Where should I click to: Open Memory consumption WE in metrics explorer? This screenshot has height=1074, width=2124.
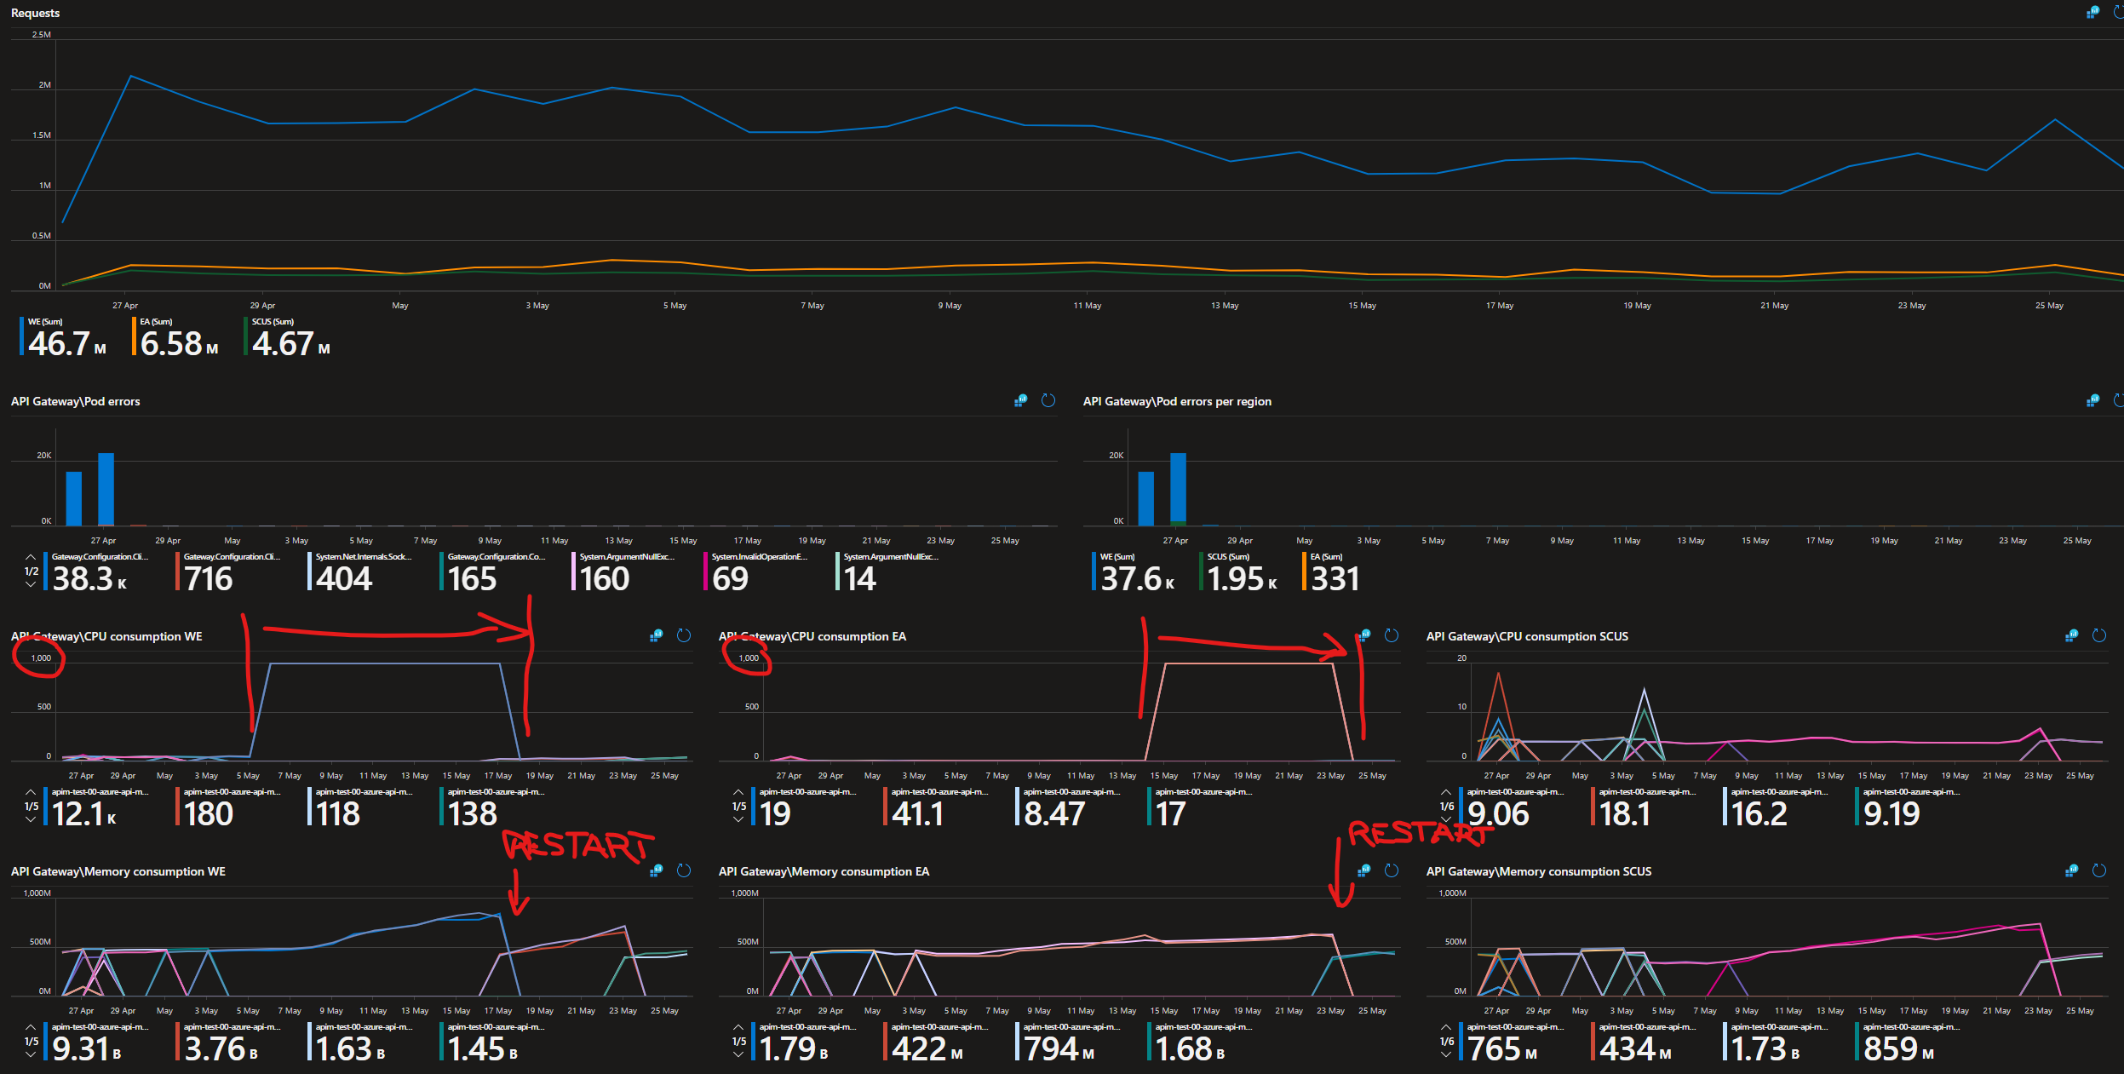[x=656, y=870]
